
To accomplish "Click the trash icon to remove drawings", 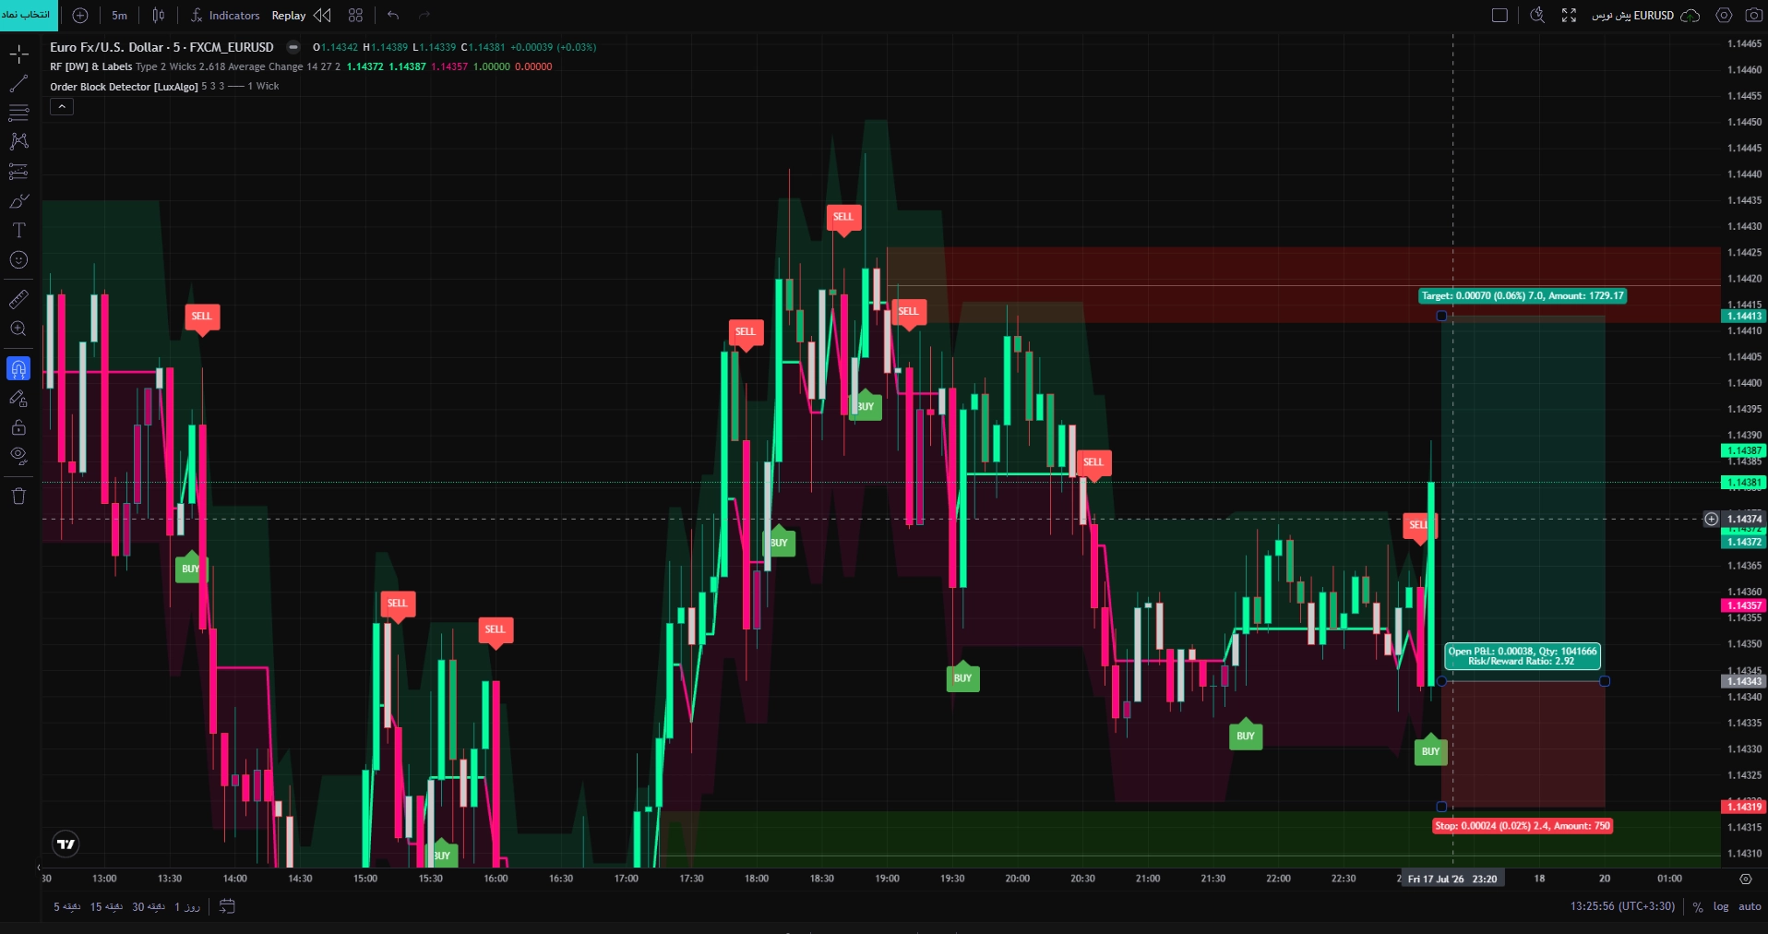I will [18, 496].
